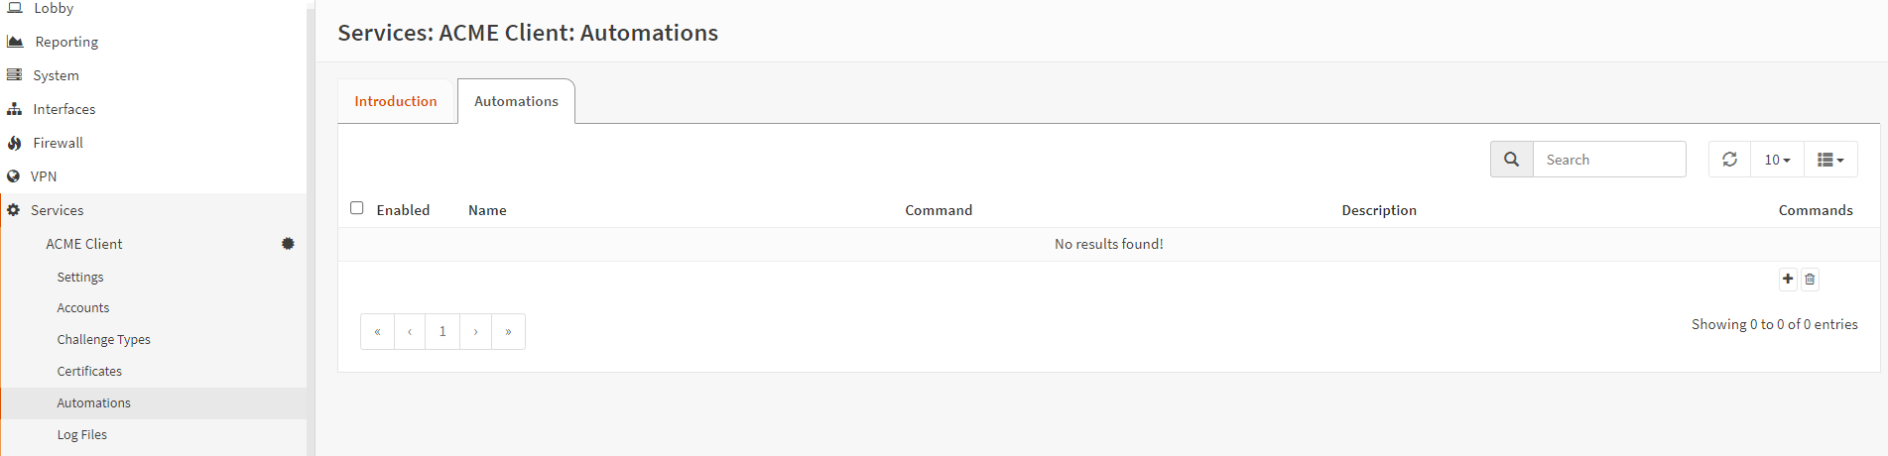The height and width of the screenshot is (456, 1888).
Task: Open the column visibility dropdown
Action: (1829, 160)
